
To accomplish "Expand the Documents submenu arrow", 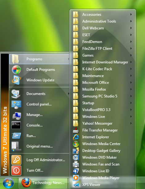I will click(68, 93).
